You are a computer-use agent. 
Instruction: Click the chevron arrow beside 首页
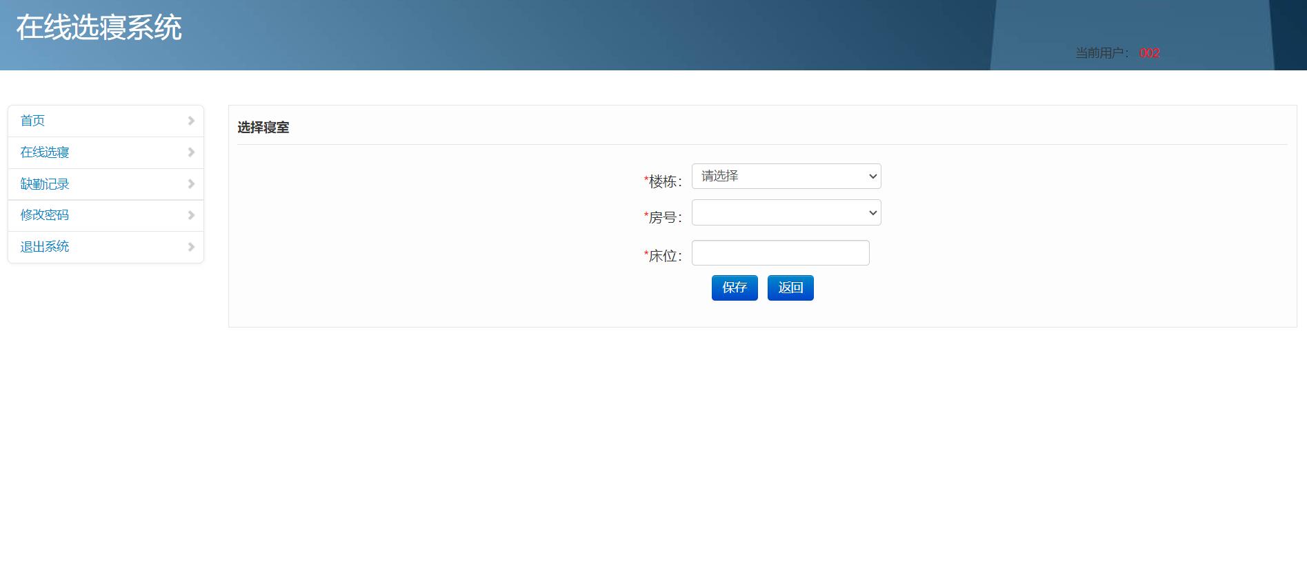[x=191, y=121]
